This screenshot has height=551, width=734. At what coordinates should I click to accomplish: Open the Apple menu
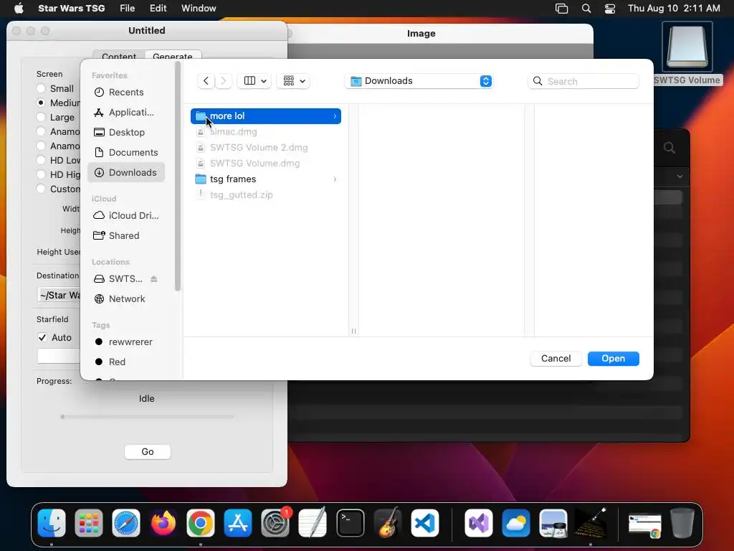click(19, 8)
